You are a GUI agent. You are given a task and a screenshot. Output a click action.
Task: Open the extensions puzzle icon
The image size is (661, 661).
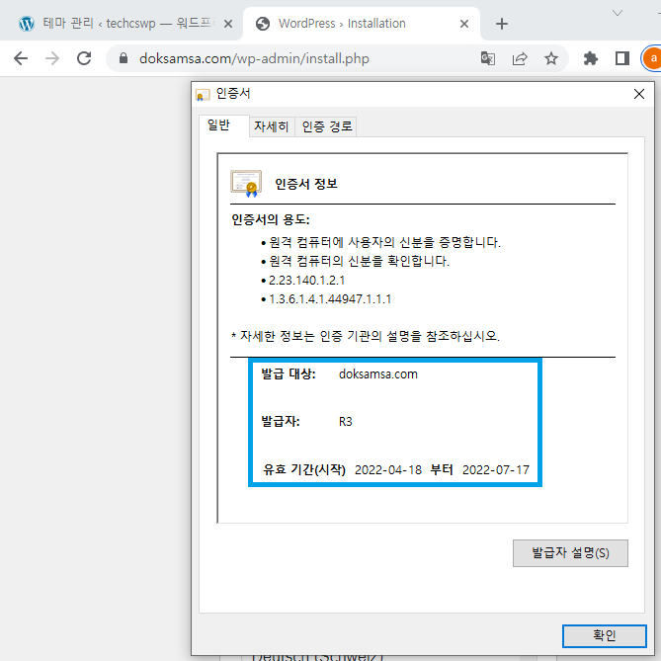(x=591, y=58)
